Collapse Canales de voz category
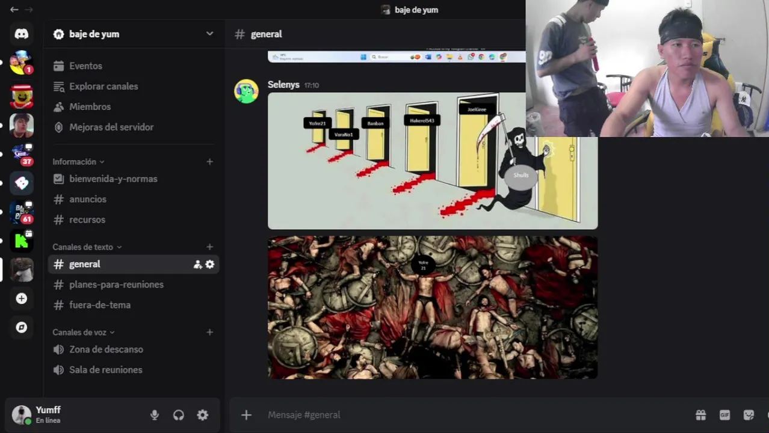The height and width of the screenshot is (433, 769). (83, 333)
